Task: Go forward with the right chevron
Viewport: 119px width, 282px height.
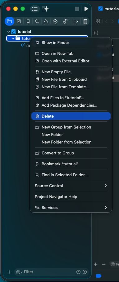Action: (x=112, y=21)
